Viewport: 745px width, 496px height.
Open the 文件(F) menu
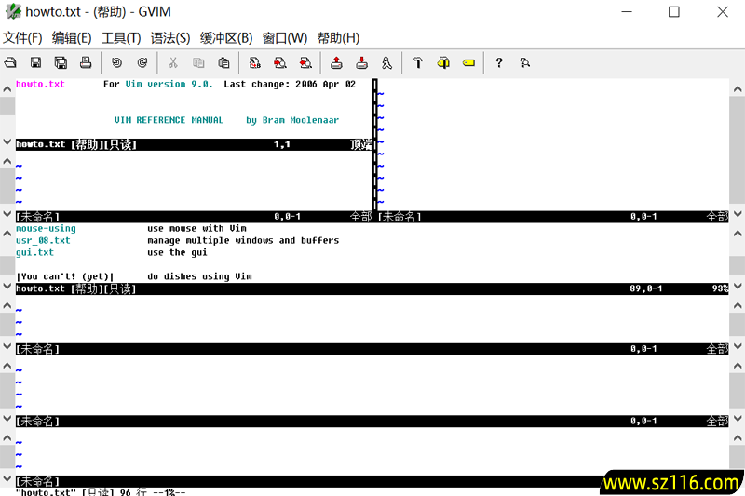(x=22, y=38)
